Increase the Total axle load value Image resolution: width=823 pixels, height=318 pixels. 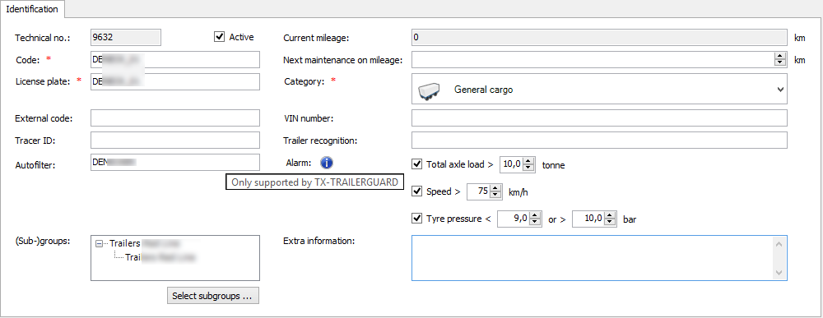click(x=529, y=161)
